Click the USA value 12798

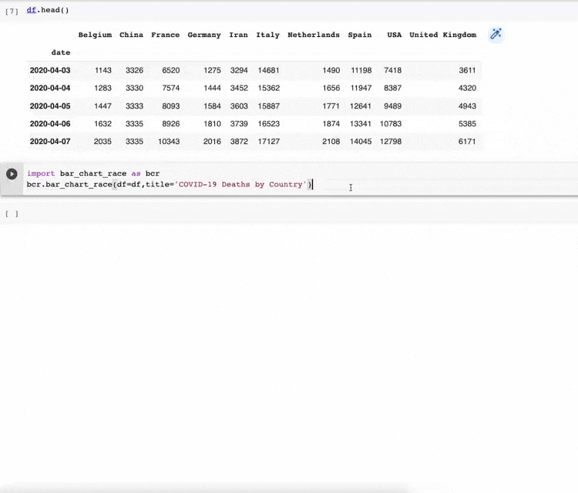[391, 142]
